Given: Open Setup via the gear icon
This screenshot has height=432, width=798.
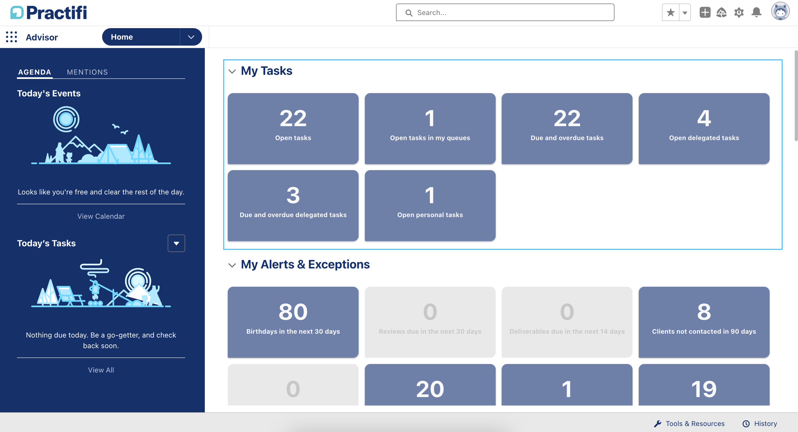Looking at the screenshot, I should pos(739,12).
